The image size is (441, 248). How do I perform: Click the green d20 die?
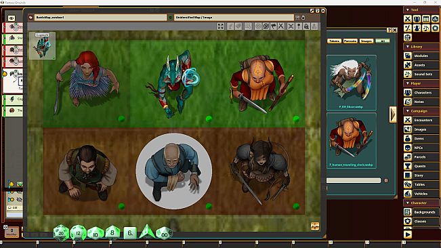pyautogui.click(x=61, y=233)
